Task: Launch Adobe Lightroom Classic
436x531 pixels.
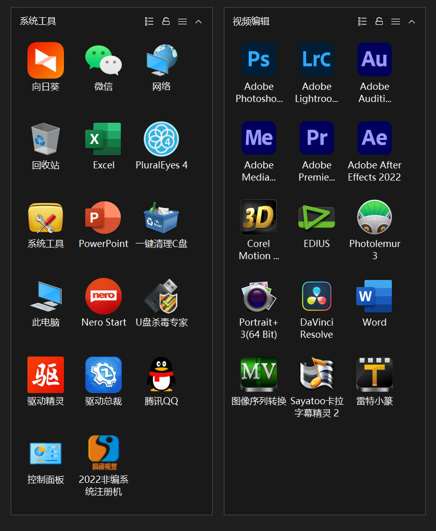Action: [317, 59]
